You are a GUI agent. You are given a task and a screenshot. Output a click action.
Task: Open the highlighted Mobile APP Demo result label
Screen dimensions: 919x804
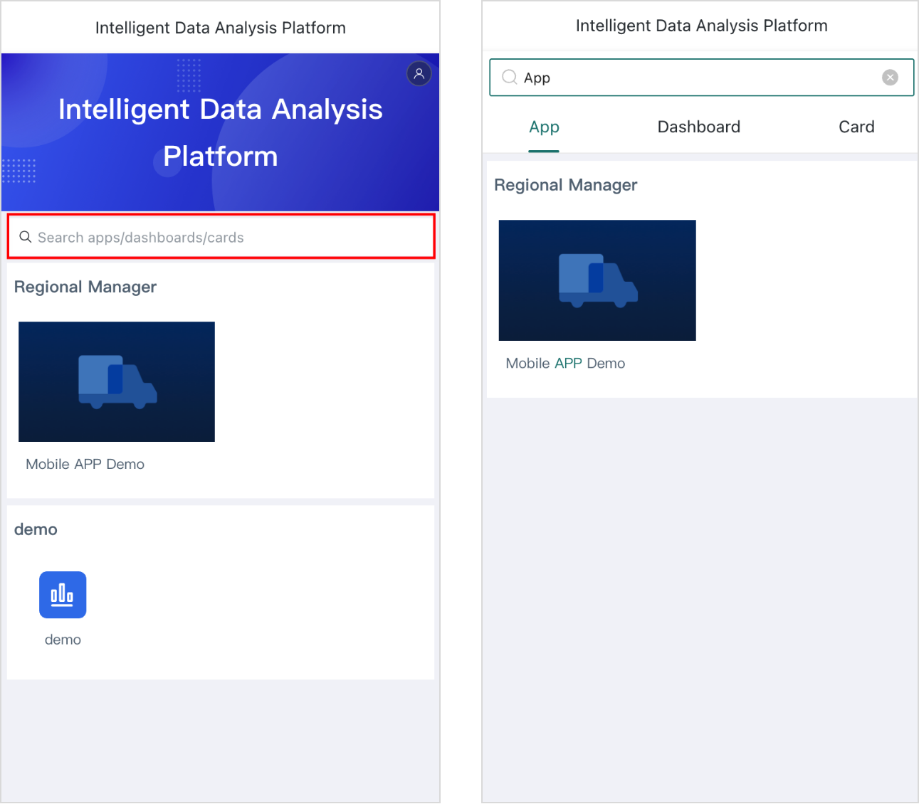click(x=565, y=363)
